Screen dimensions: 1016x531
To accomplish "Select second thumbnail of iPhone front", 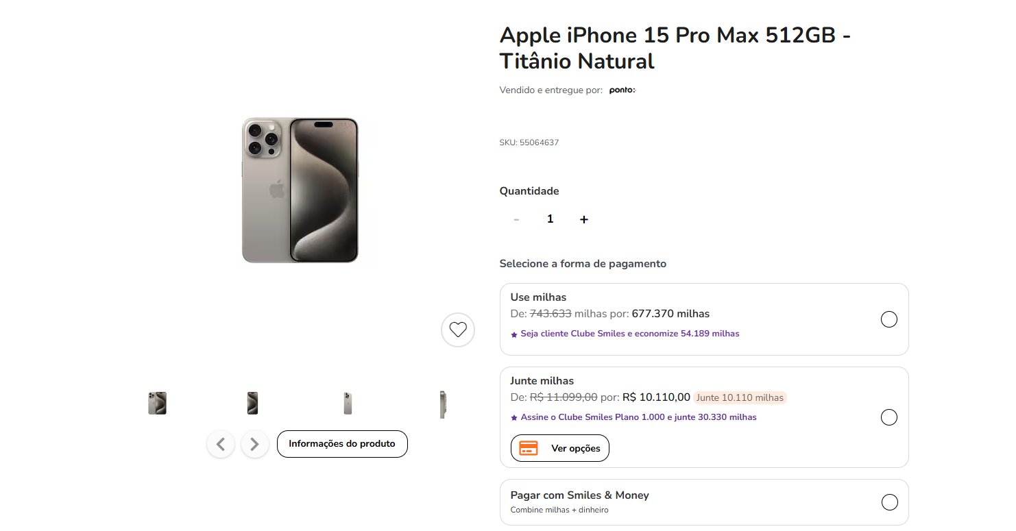I will (252, 403).
